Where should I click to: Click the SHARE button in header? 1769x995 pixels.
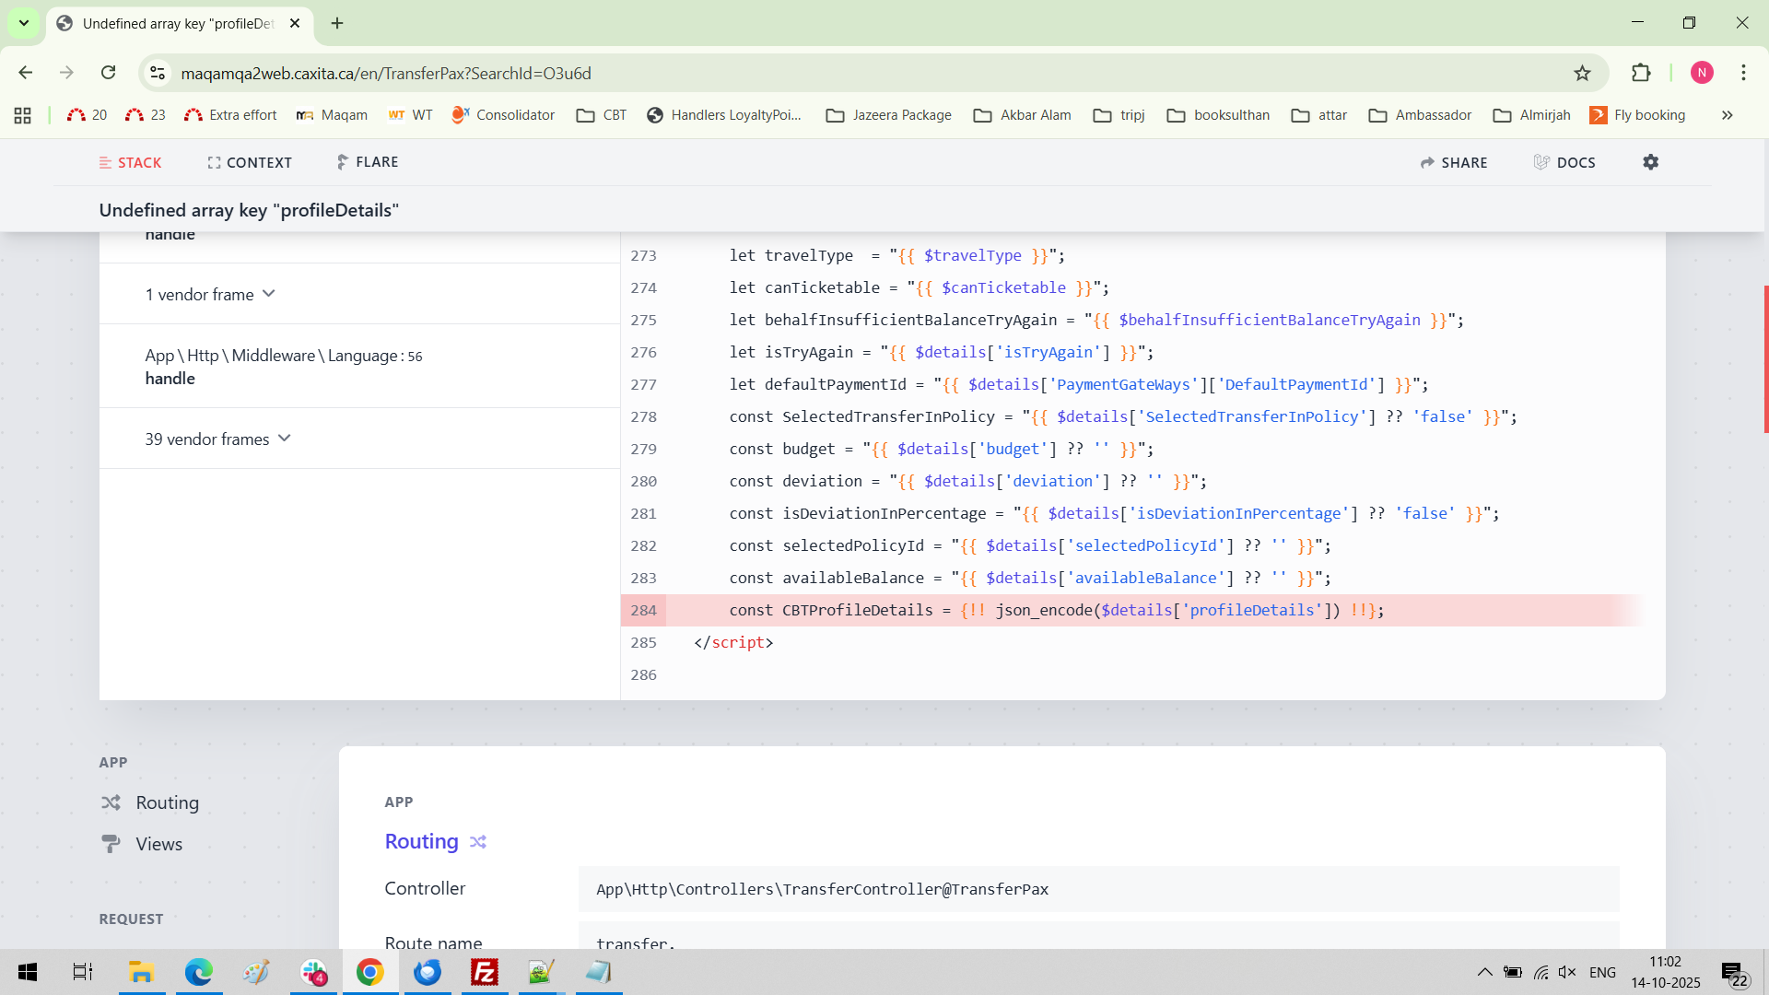tap(1454, 162)
